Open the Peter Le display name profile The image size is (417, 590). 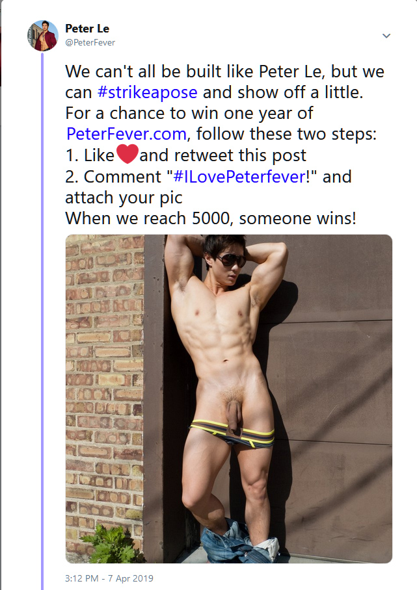(87, 29)
